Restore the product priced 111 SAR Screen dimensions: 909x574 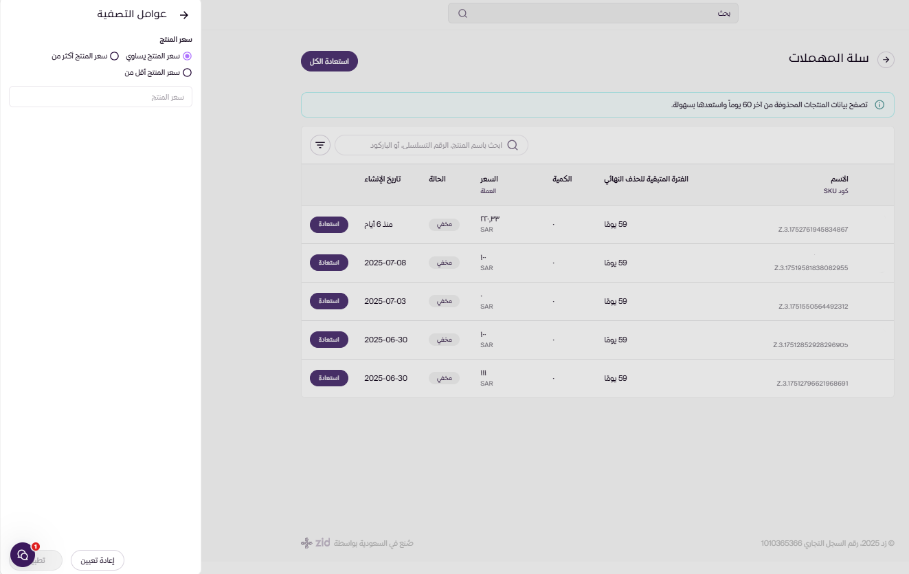pyautogui.click(x=329, y=378)
